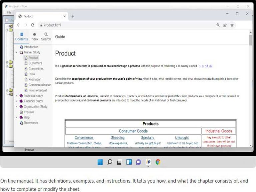Open the Promotion topic
This screenshot has width=256, height=192.
[x=35, y=80]
